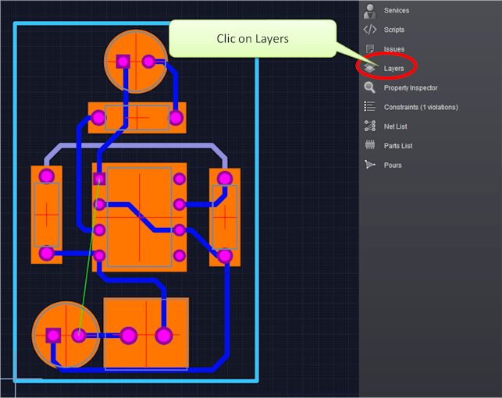
Task: Open the Scripts panel label
Action: 394,30
